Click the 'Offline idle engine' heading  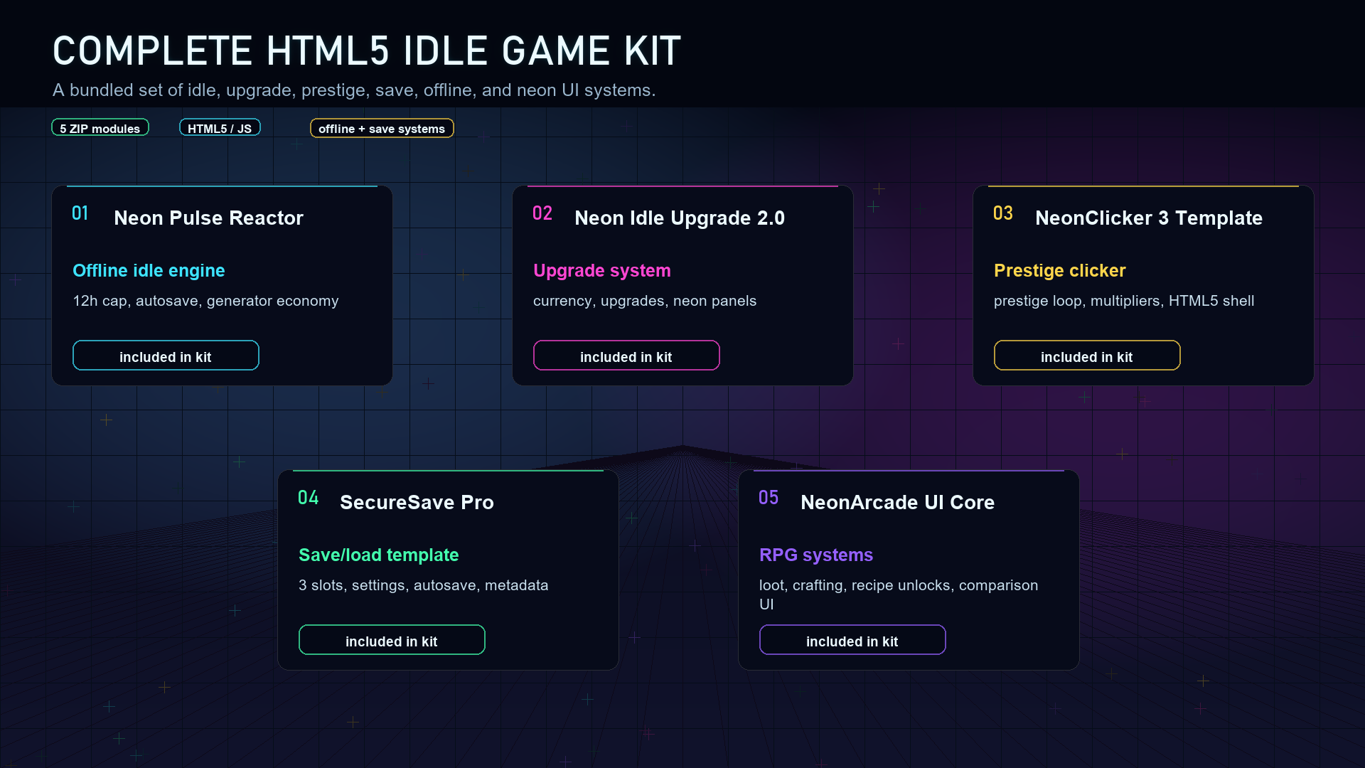click(x=149, y=270)
